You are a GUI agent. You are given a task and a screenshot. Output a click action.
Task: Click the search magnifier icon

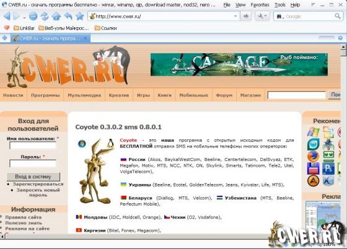338,16
